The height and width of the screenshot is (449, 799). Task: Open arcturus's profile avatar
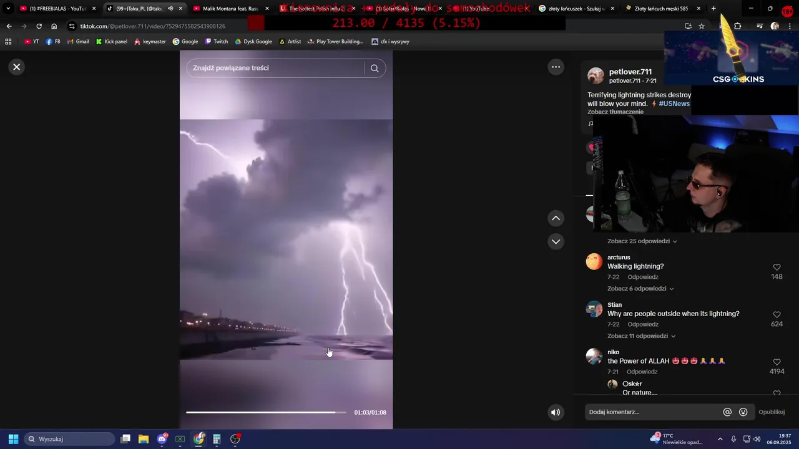pos(594,262)
